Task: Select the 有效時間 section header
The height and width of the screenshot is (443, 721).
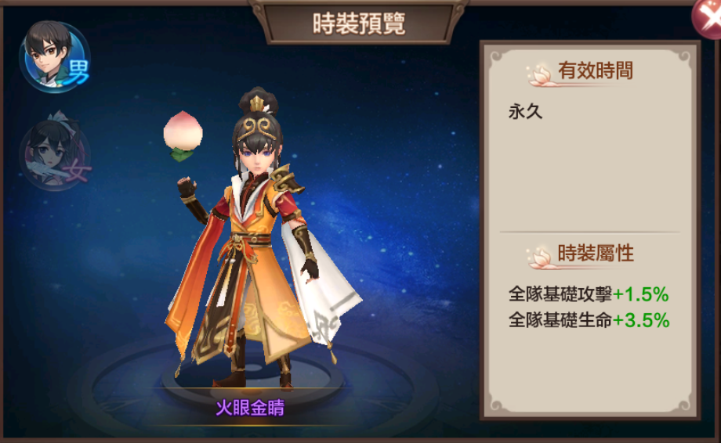Action: pos(596,70)
